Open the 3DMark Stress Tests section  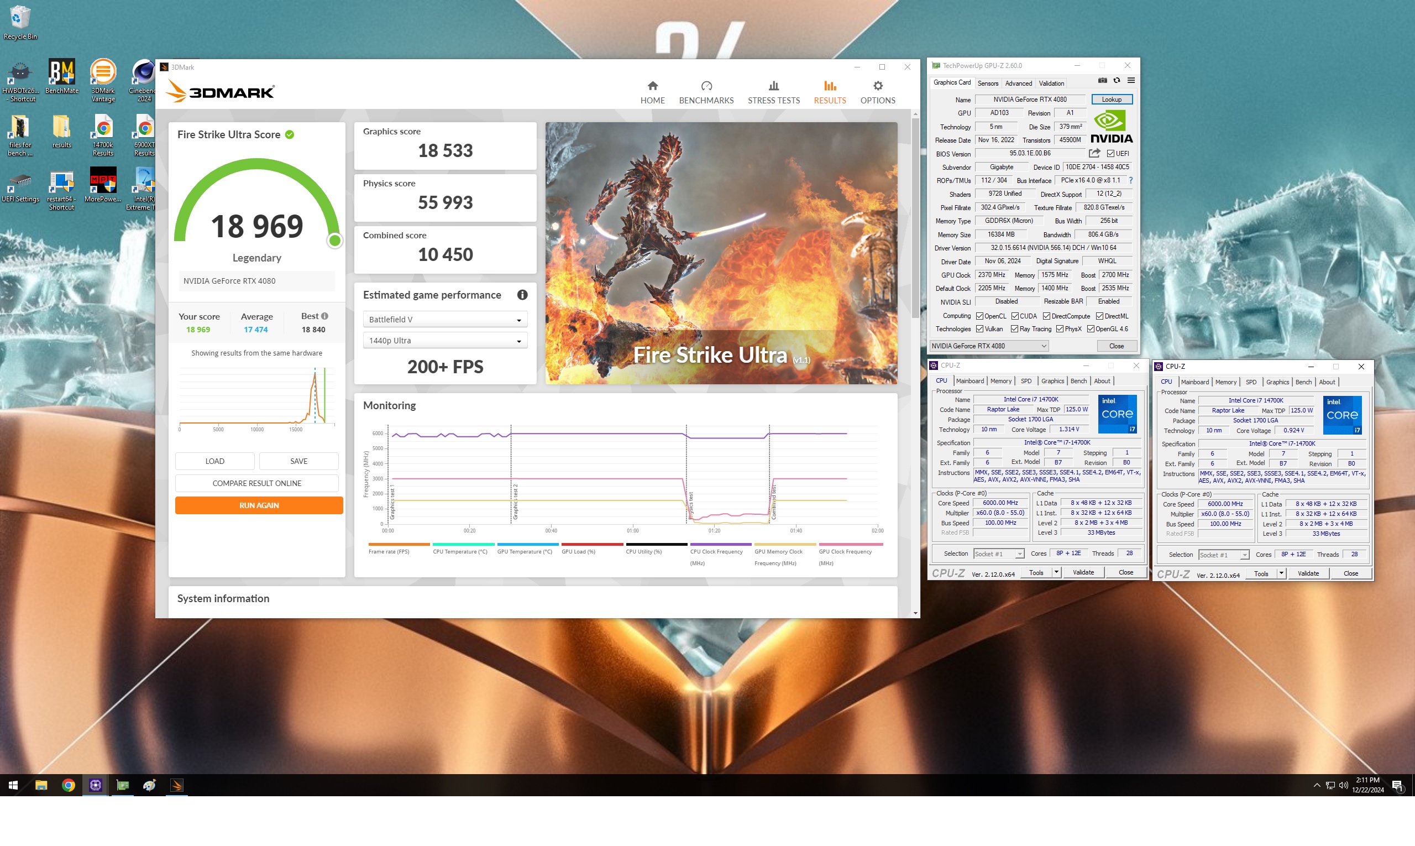[773, 92]
